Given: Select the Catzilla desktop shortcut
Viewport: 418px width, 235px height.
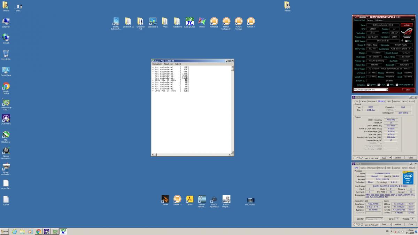Looking at the screenshot, I should coord(189,201).
